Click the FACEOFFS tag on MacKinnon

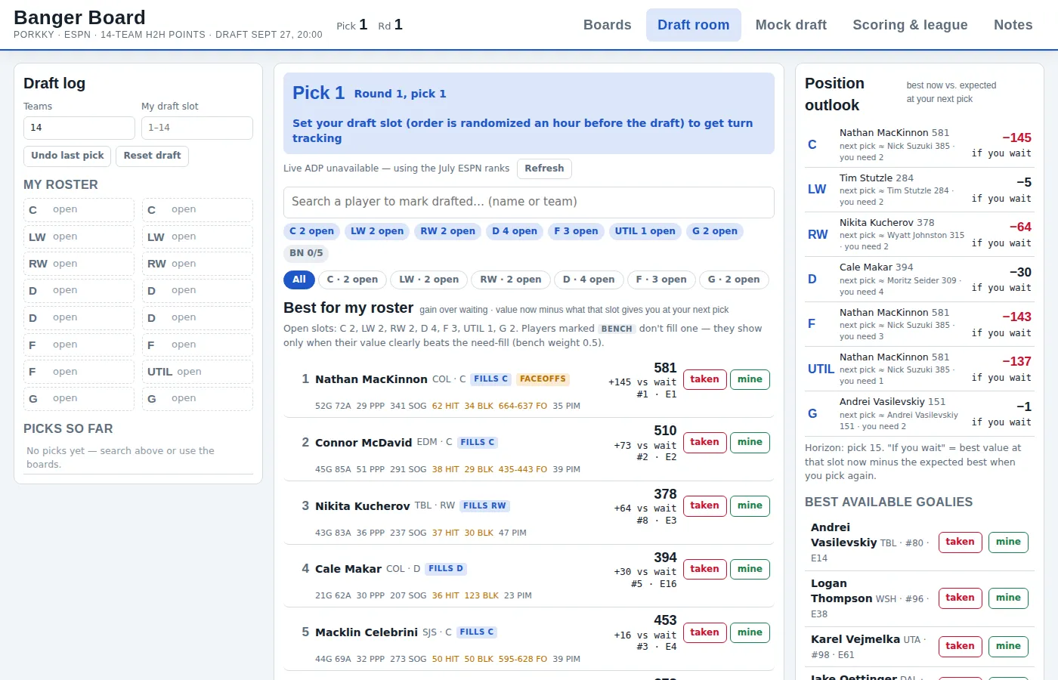[x=543, y=379]
